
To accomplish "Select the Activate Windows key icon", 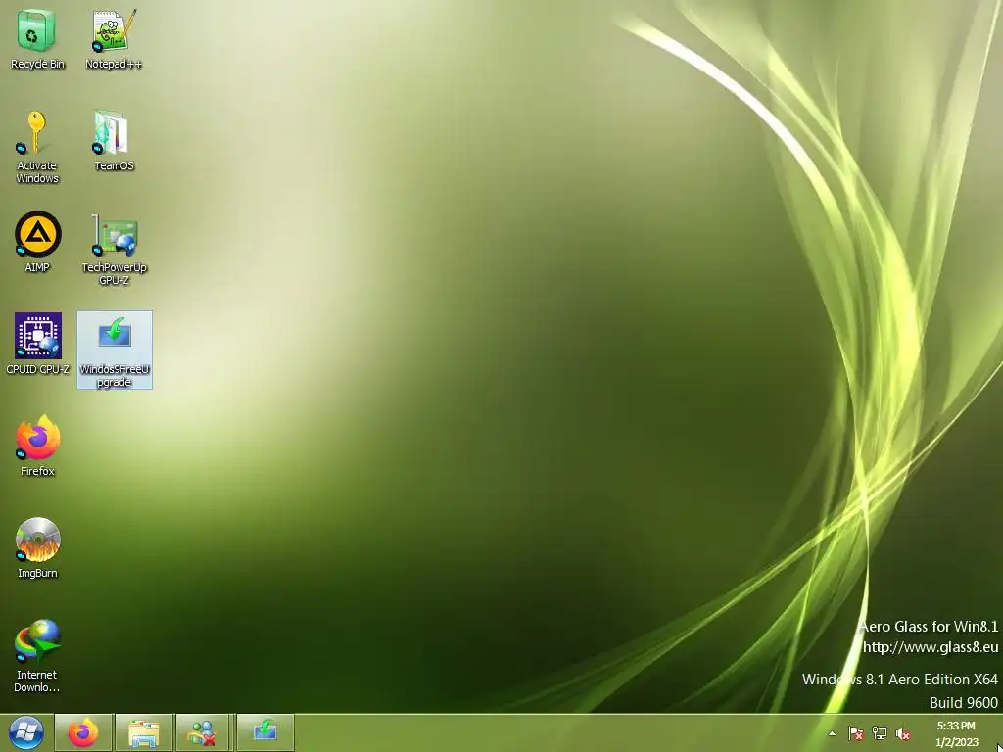I will coord(37,147).
